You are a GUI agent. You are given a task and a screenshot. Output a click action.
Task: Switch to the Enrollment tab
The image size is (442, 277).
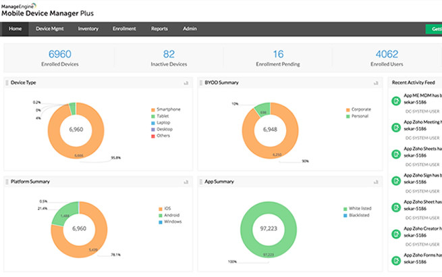124,29
